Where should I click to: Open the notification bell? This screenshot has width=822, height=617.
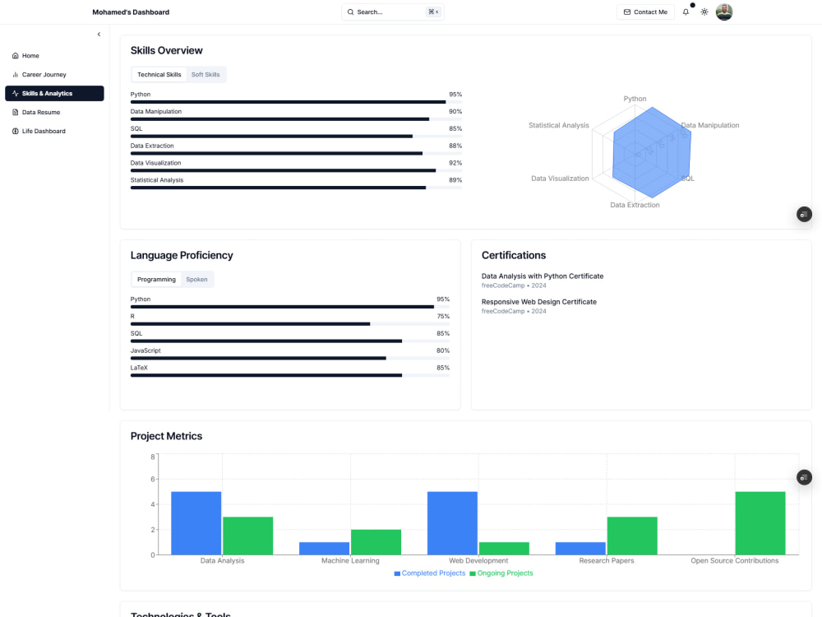tap(686, 12)
